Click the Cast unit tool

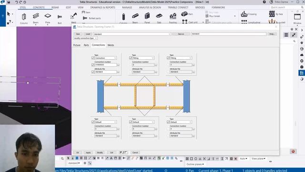190,22
